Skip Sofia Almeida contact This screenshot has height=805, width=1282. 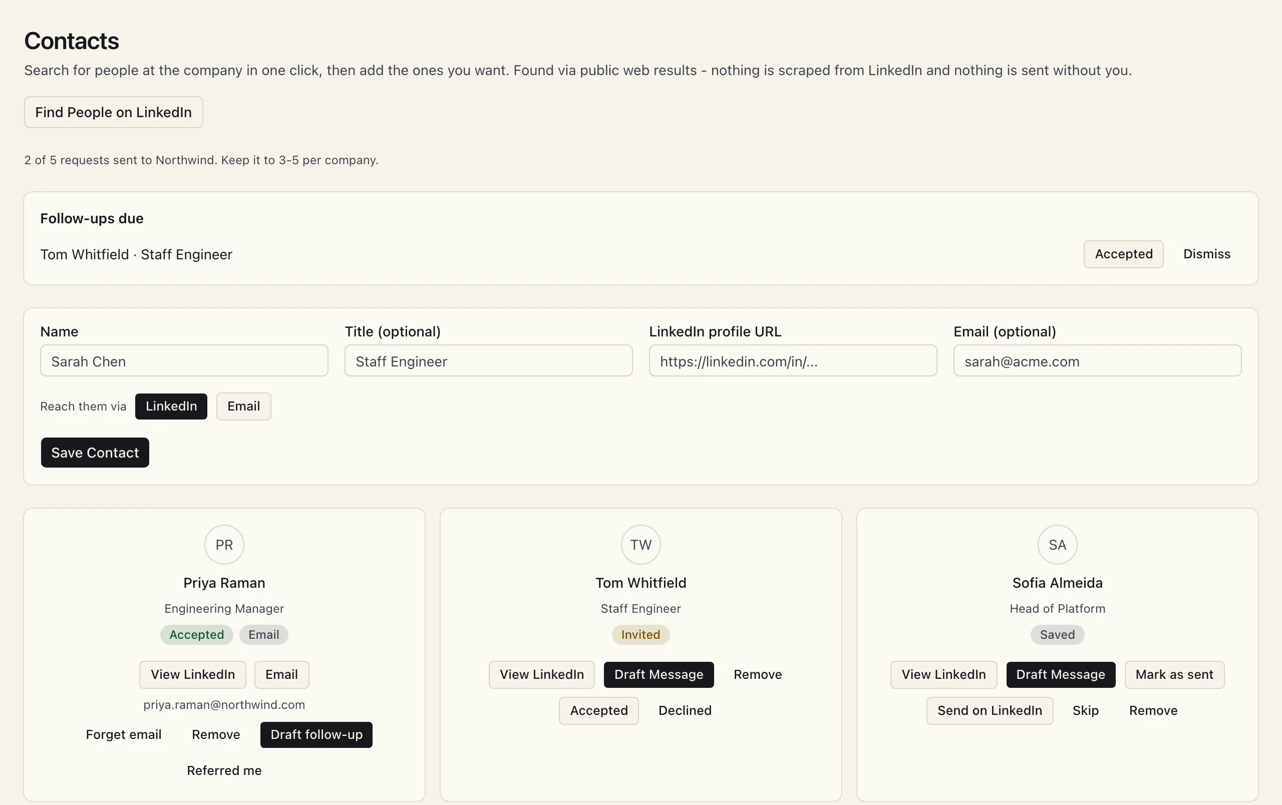1086,711
